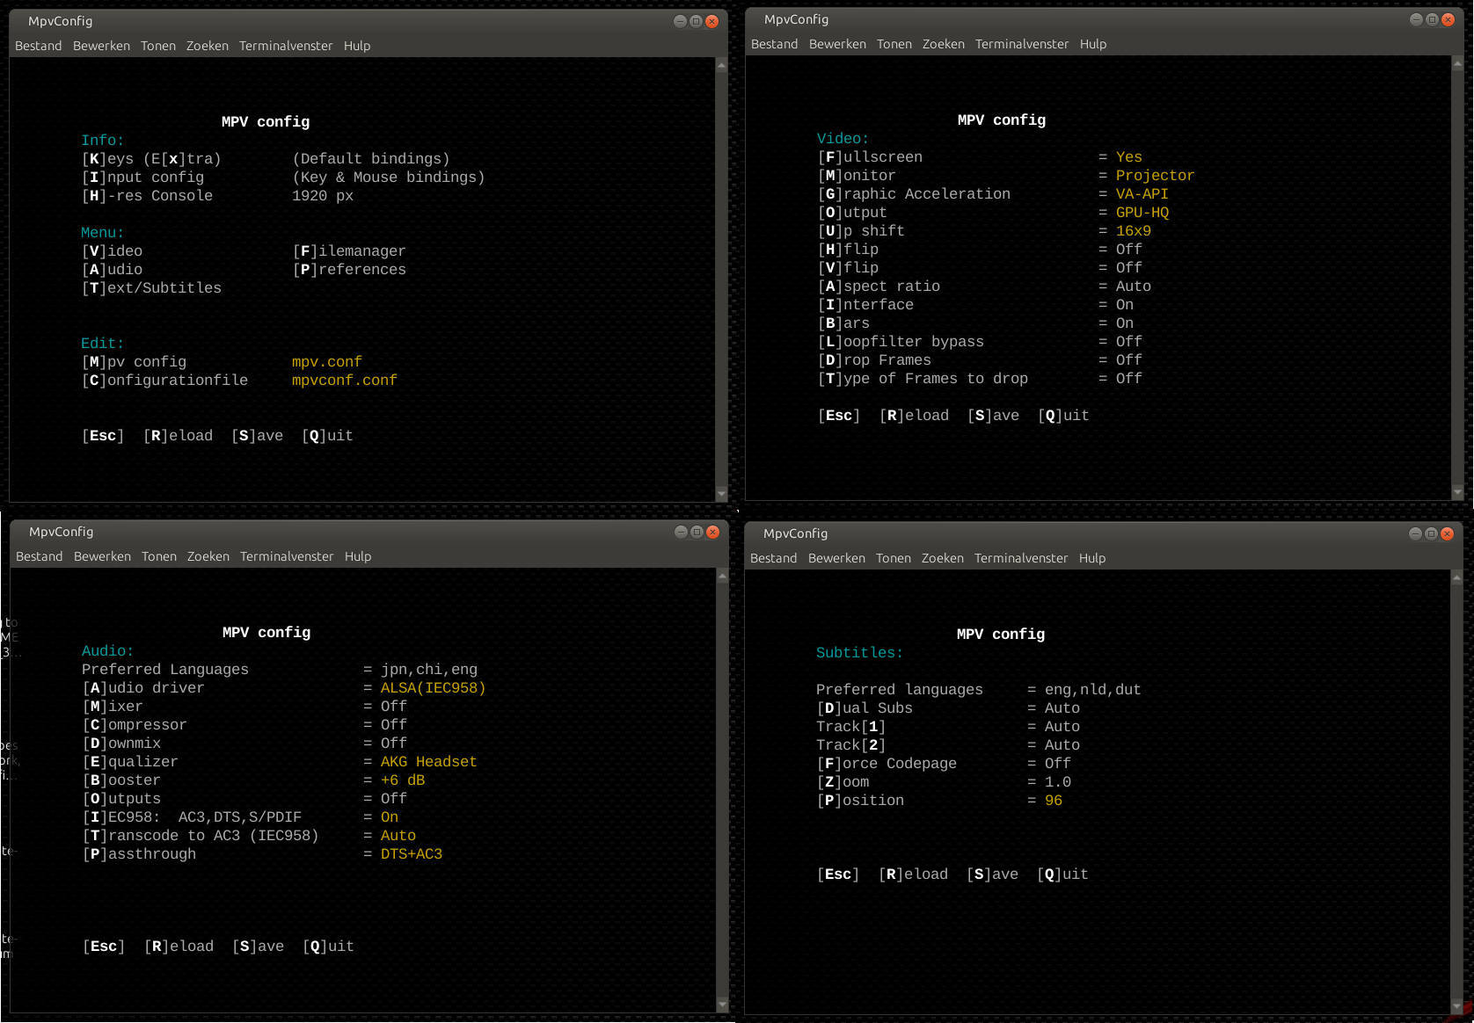
Task: Open Bestand menu in bottom-right window
Action: tap(773, 558)
